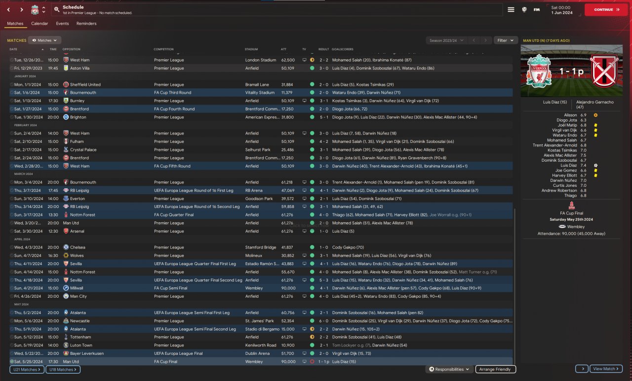
Task: Click the FA Cup trophy icon
Action: point(571,206)
